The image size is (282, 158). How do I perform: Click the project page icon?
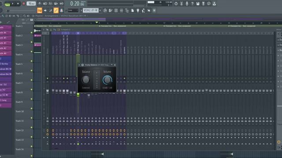[132, 11]
